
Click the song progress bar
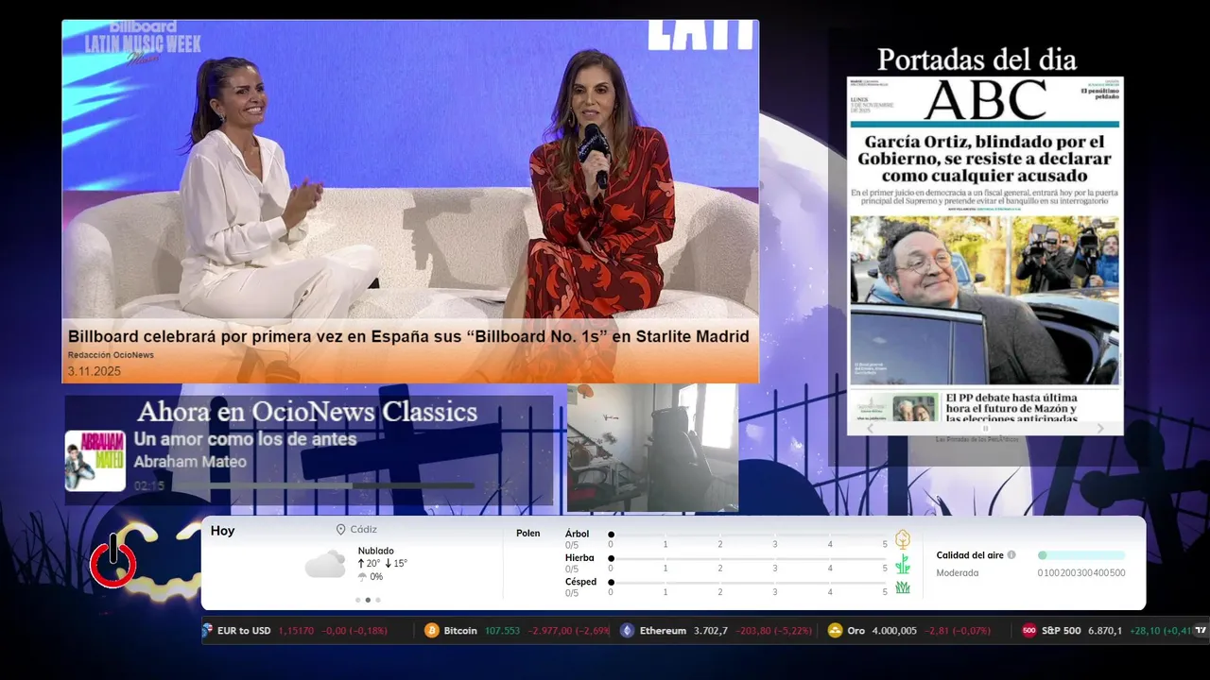pyautogui.click(x=323, y=485)
